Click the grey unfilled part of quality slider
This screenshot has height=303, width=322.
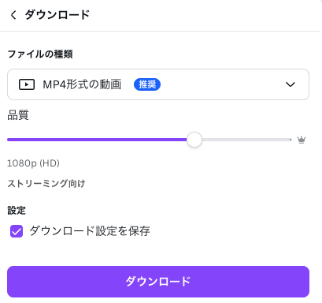point(246,140)
